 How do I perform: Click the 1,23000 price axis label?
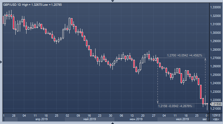(215, 92)
